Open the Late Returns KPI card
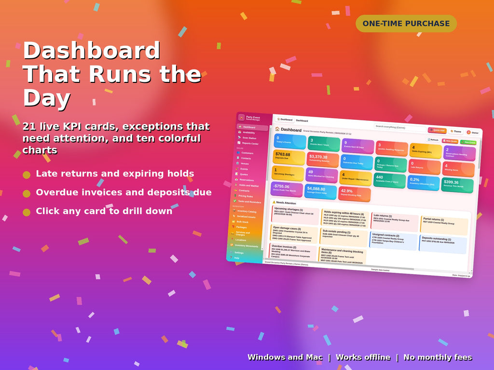 [425, 167]
